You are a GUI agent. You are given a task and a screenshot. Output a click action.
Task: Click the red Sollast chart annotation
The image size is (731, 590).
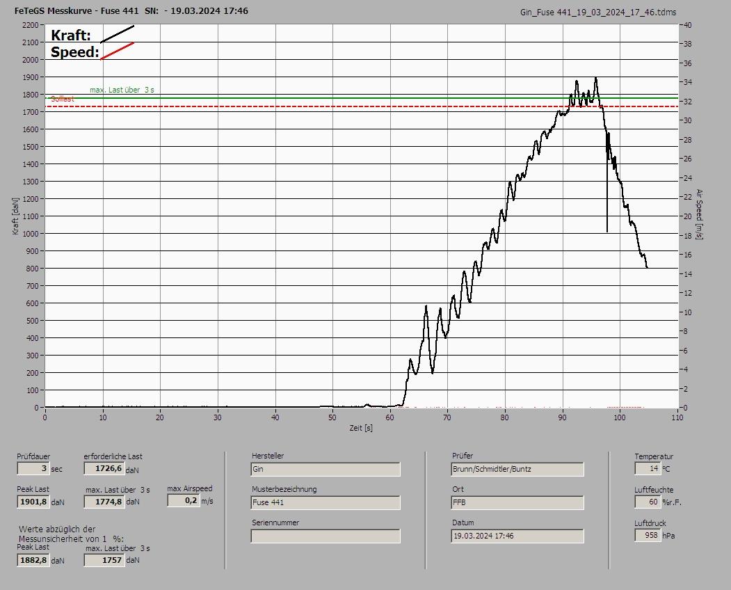coord(63,99)
